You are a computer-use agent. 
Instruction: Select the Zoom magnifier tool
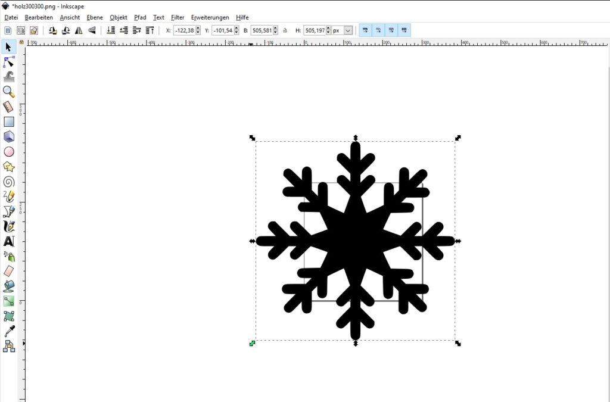(8, 92)
